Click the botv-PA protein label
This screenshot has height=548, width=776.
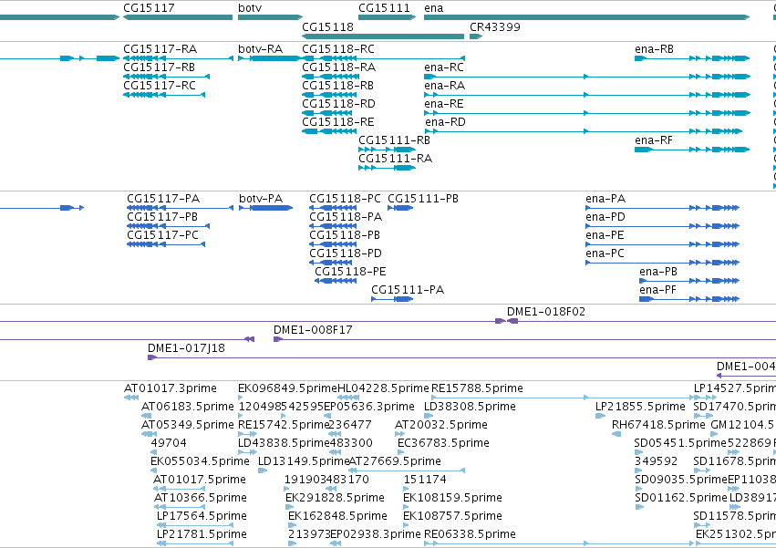(261, 199)
